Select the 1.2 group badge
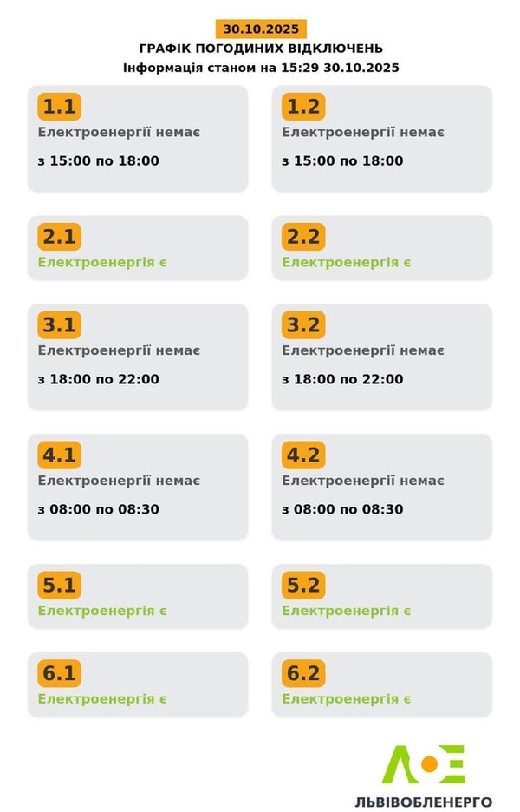The image size is (520, 812). (x=303, y=107)
